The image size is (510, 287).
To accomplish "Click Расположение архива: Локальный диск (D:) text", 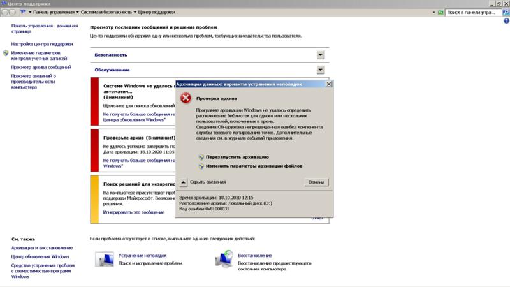I will click(226, 203).
